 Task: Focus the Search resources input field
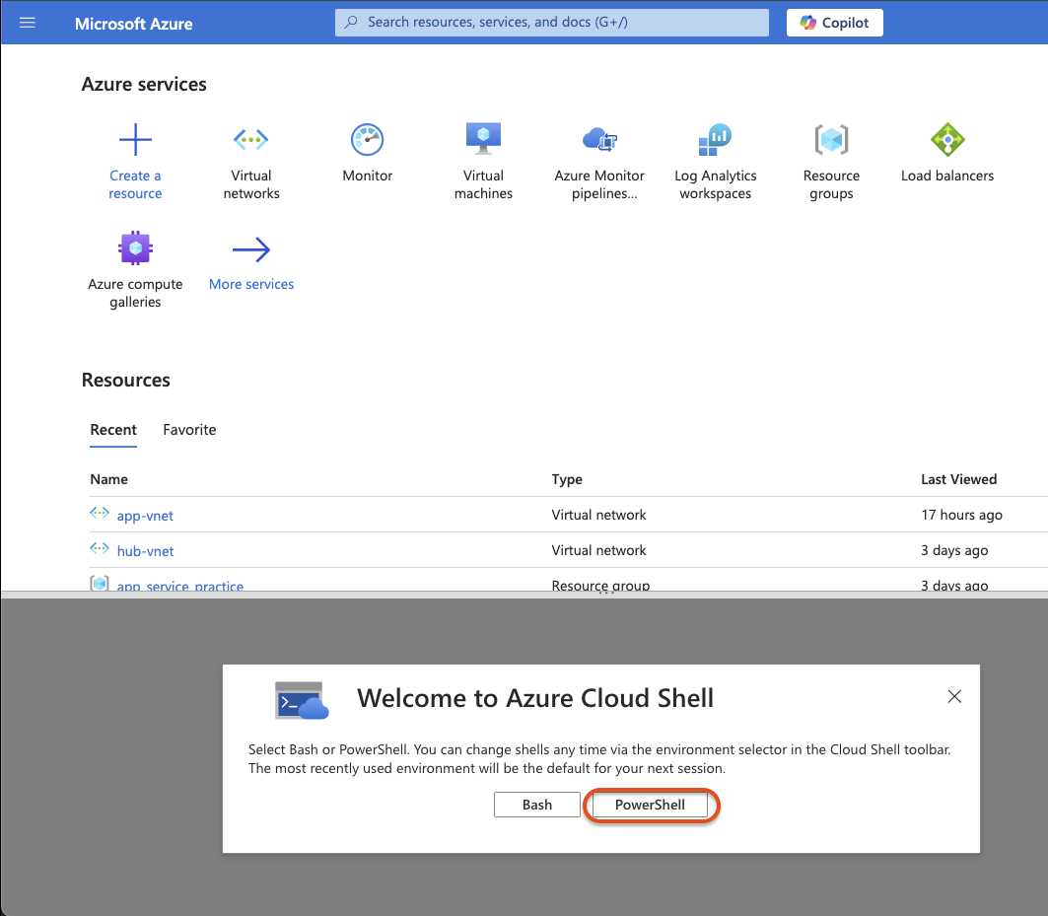click(x=551, y=22)
